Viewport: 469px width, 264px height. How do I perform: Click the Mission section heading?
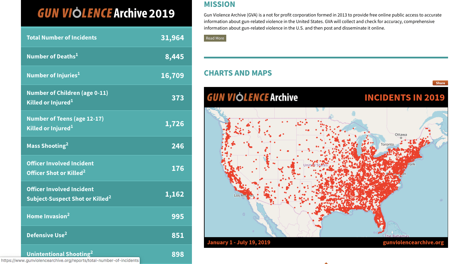[219, 4]
